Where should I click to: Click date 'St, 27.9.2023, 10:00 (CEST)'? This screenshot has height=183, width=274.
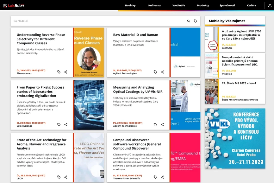[x=128, y=175]
